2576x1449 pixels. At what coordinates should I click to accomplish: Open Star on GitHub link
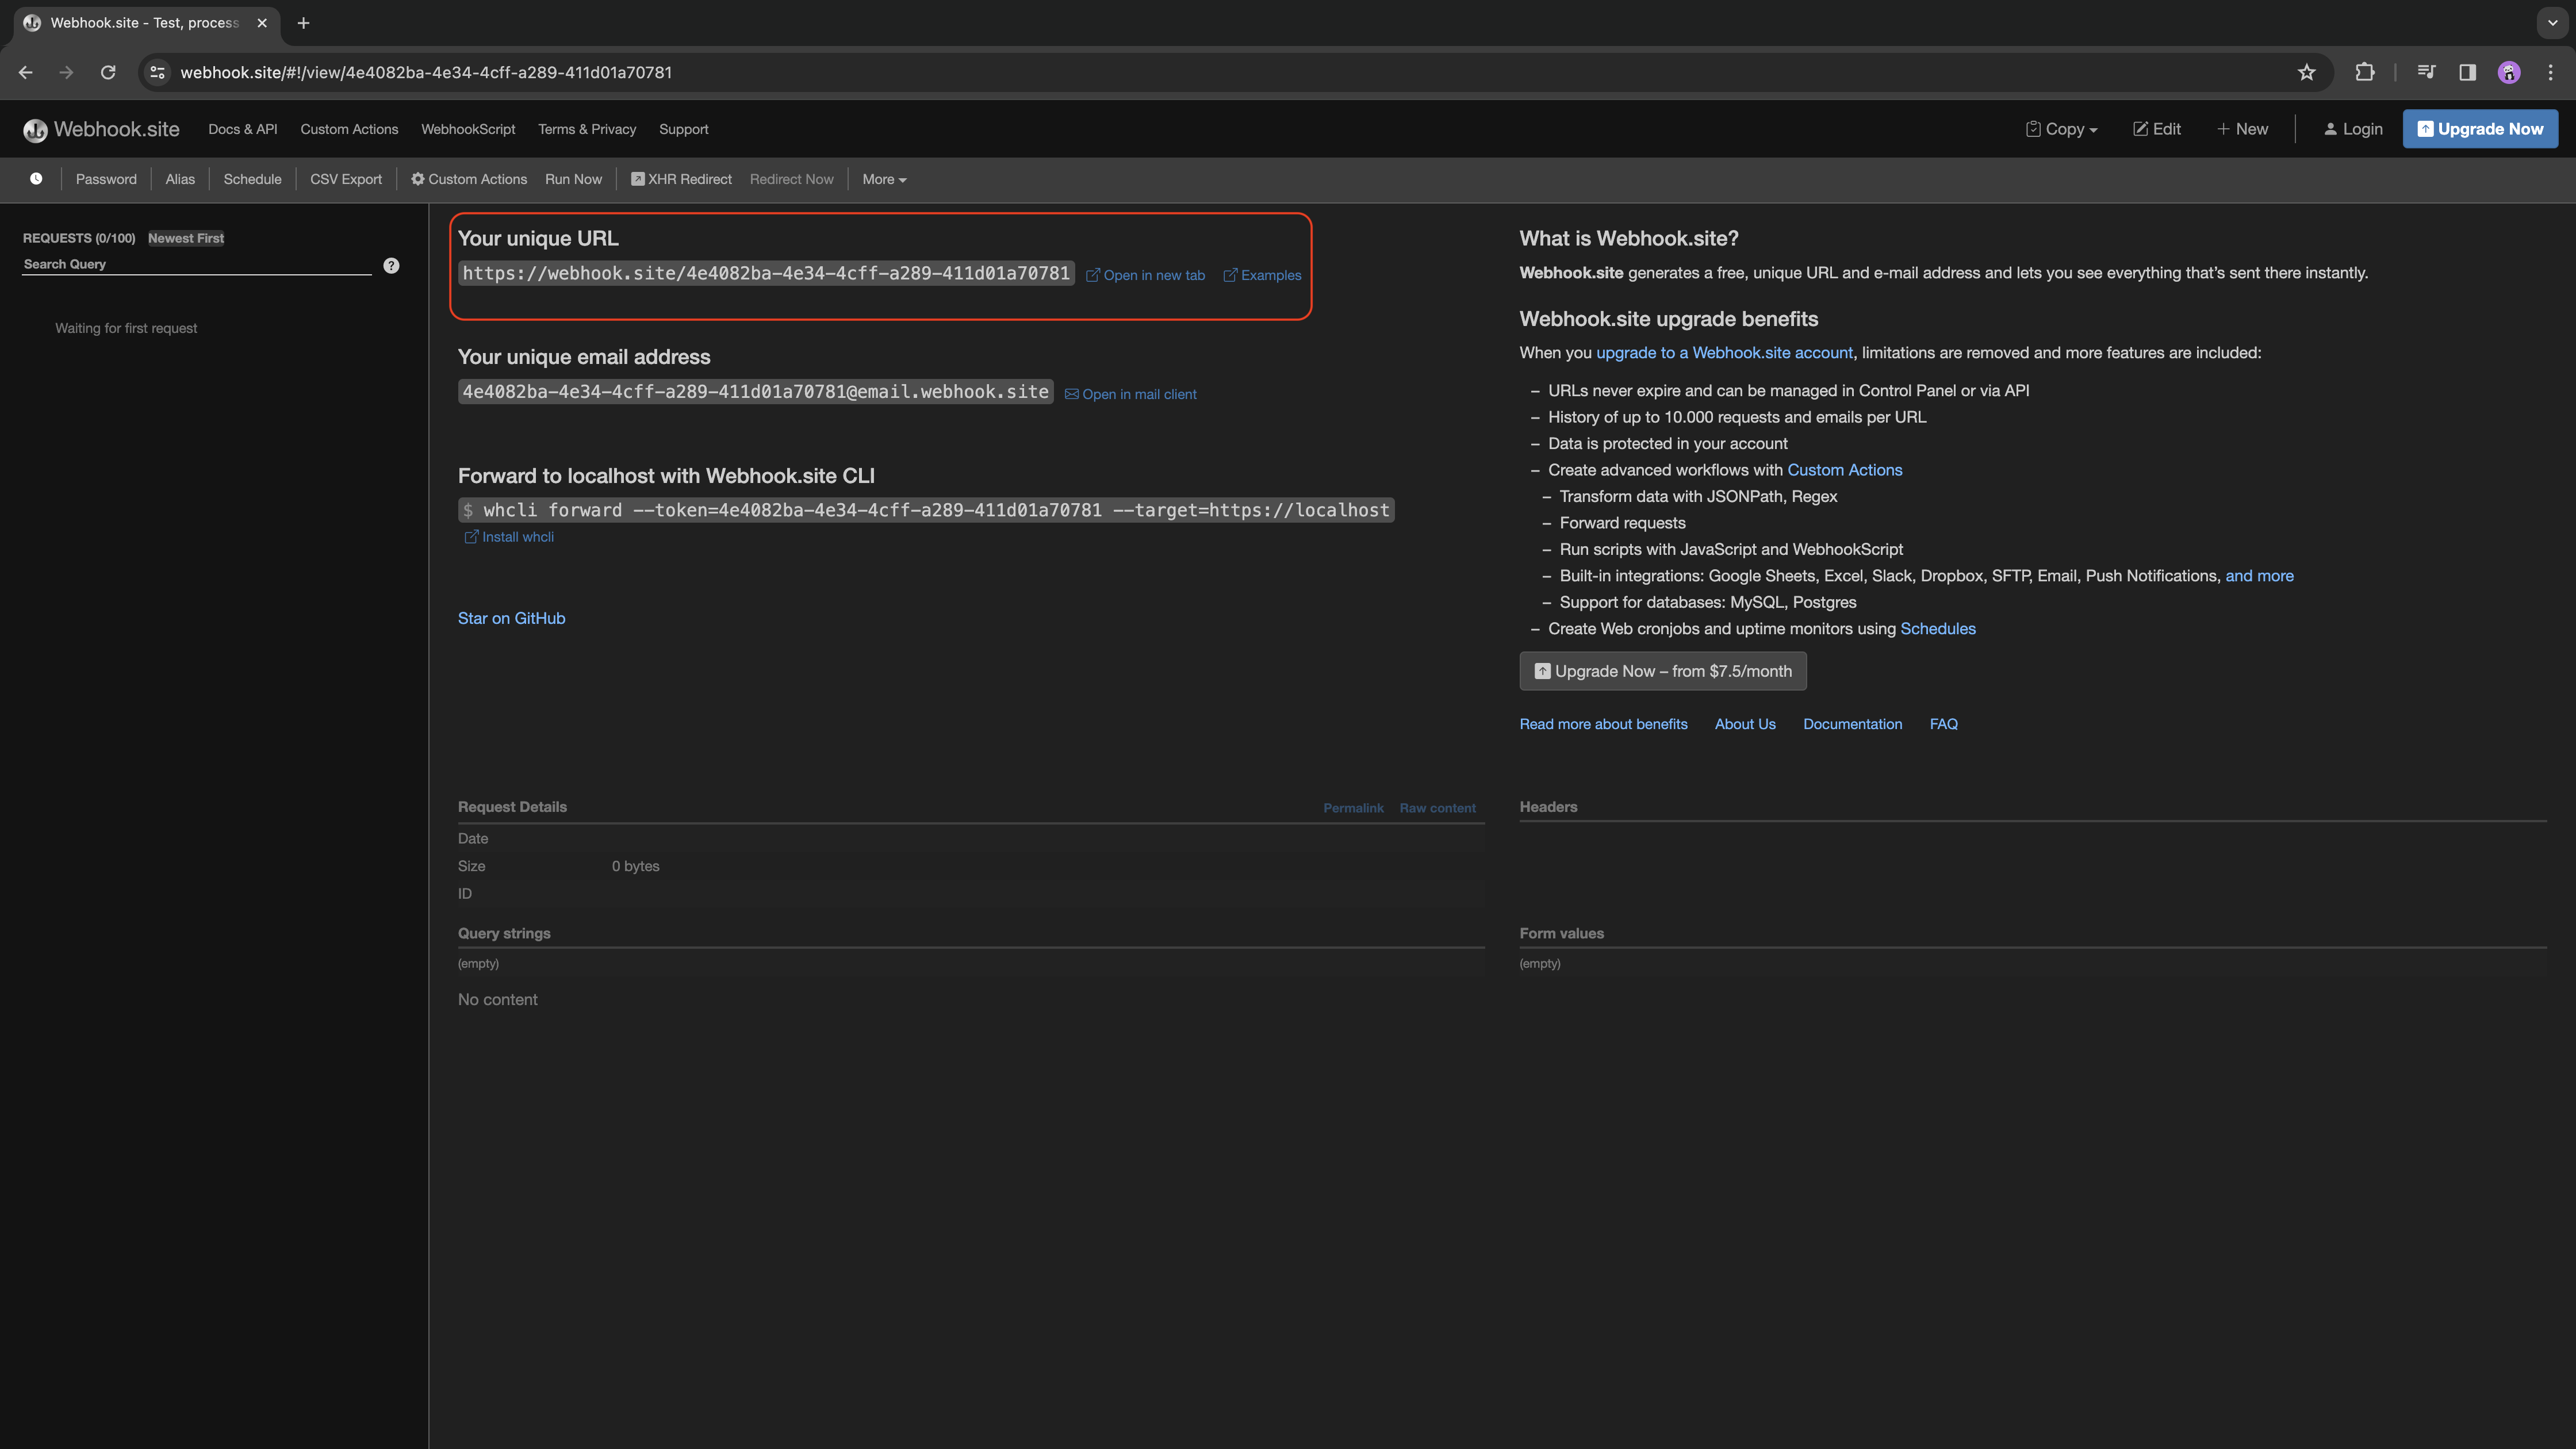(x=511, y=618)
